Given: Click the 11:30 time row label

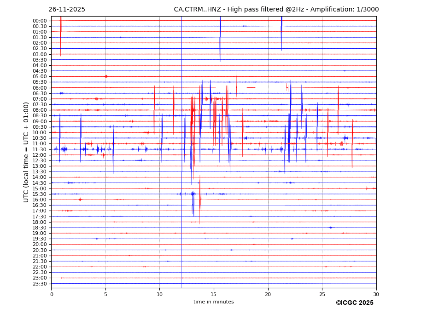Looking at the screenshot, I should point(40,149).
